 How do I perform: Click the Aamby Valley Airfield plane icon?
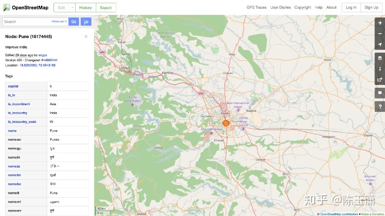(133, 105)
